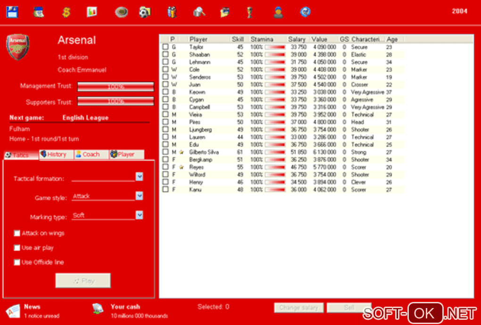Image resolution: width=481 pixels, height=325 pixels.
Task: Select the checkbox beside Lehmann
Action: click(x=166, y=62)
